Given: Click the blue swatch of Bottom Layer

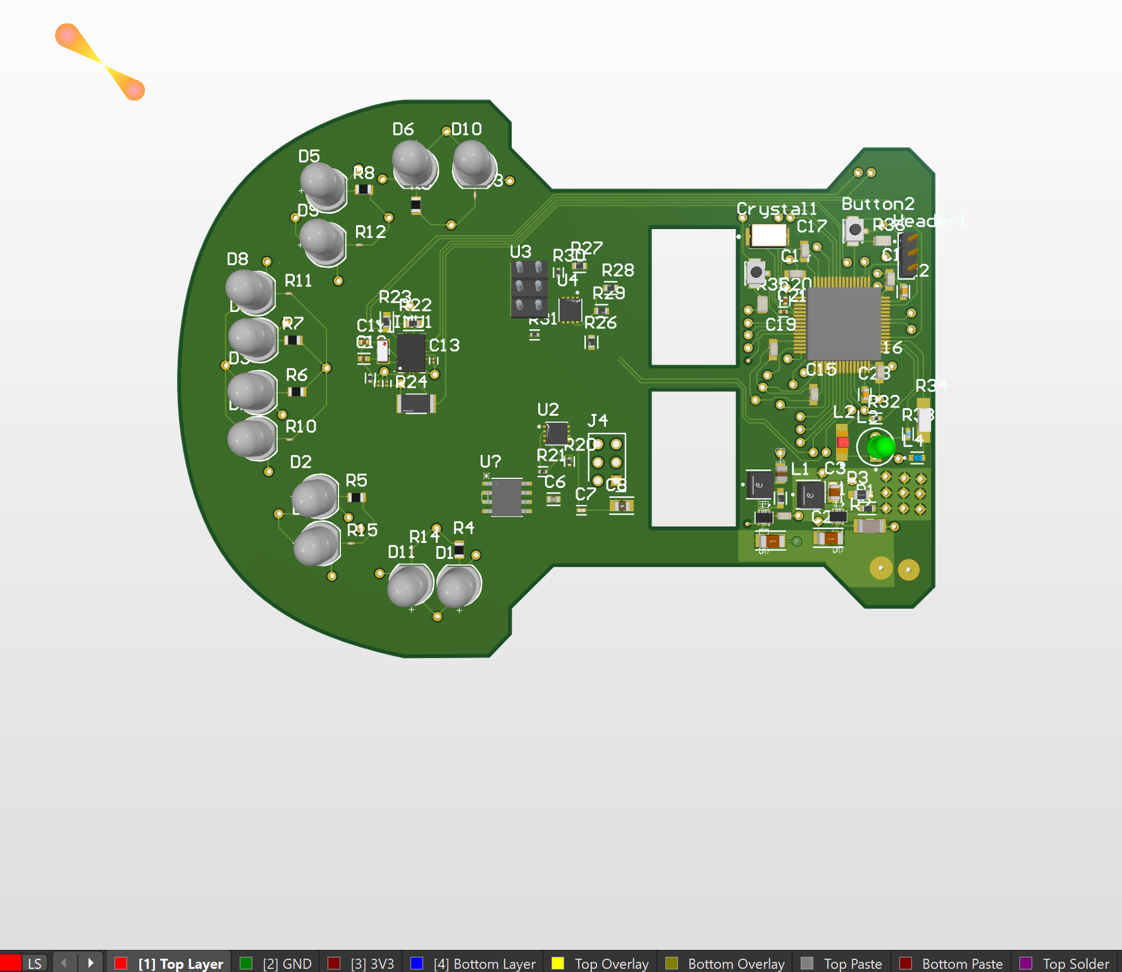Looking at the screenshot, I should (x=417, y=963).
